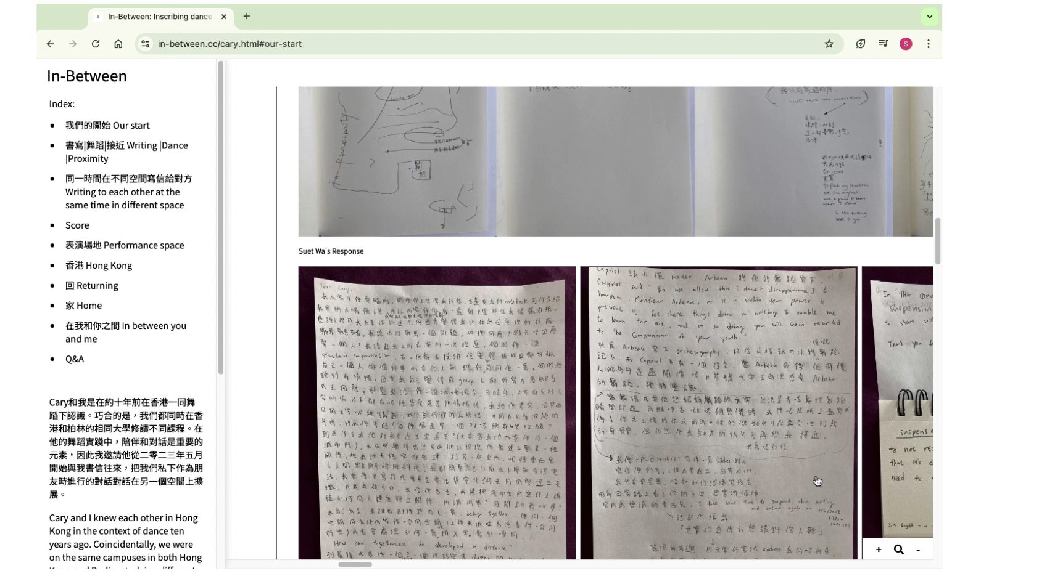This screenshot has height=584, width=1039.
Task: Open the 香港 Hong Kong index link
Action: (99, 266)
